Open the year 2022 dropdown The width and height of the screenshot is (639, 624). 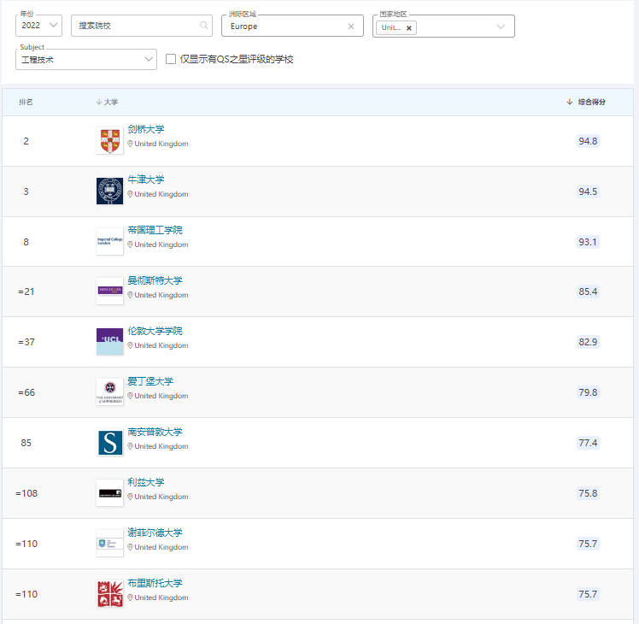(x=38, y=26)
